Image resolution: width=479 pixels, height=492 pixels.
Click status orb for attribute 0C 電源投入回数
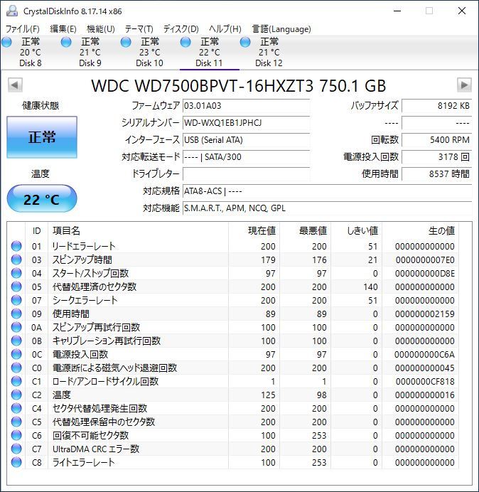click(x=16, y=354)
